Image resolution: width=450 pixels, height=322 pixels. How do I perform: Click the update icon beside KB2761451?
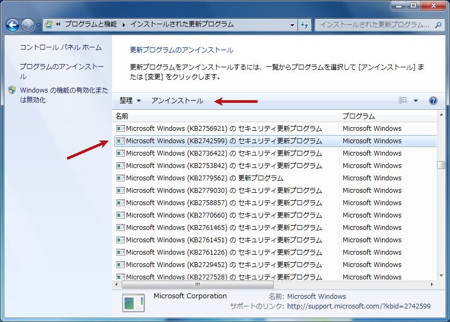121,240
